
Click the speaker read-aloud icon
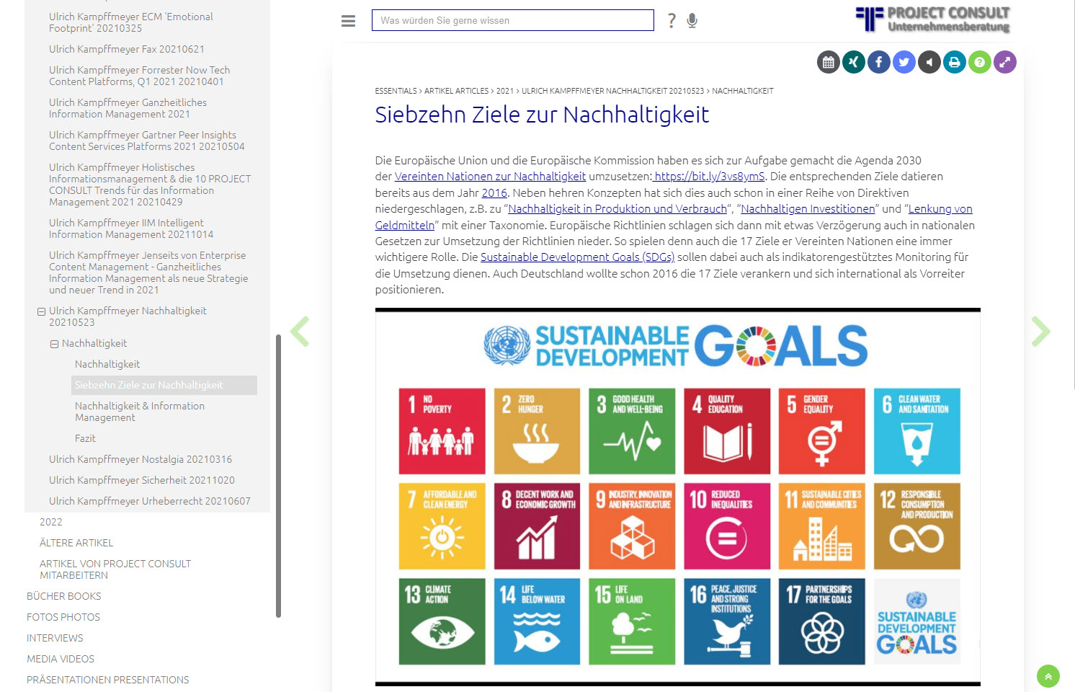tap(929, 62)
